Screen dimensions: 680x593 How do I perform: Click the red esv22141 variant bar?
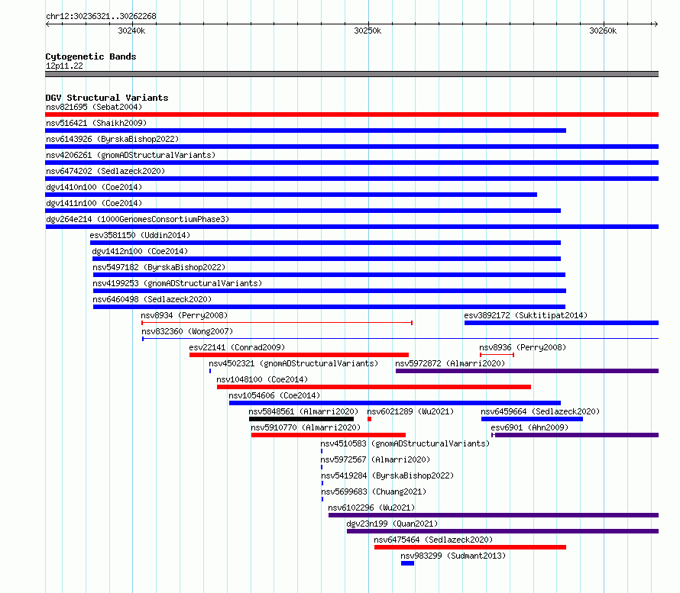click(299, 355)
